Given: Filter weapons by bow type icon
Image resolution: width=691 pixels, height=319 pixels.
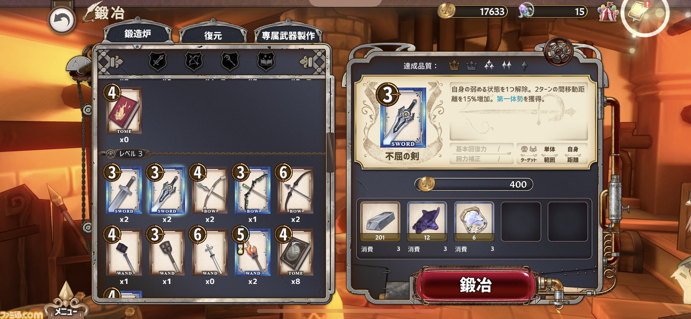Looking at the screenshot, I should (x=193, y=62).
